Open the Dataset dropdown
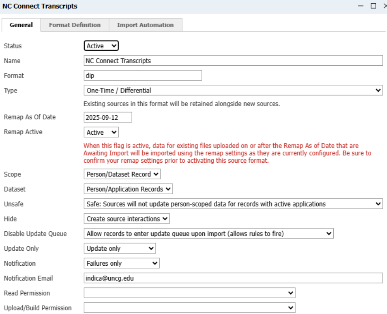This screenshot has height=314, width=387. pos(128,189)
